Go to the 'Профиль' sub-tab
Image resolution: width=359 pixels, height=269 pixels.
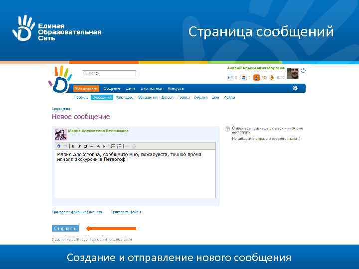click(81, 98)
